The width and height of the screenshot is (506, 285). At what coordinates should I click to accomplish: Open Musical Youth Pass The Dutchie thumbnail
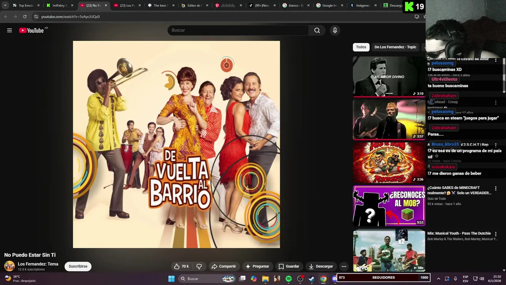(389, 251)
